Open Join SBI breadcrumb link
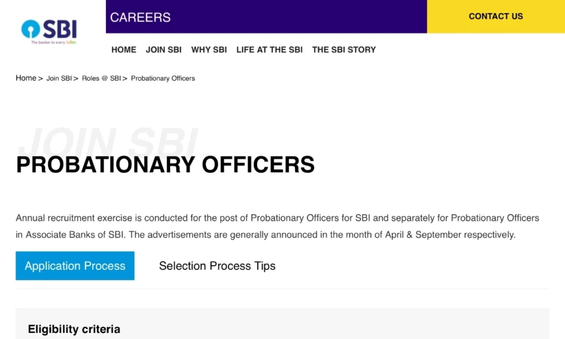Screen dimensions: 565x339 click(59, 78)
